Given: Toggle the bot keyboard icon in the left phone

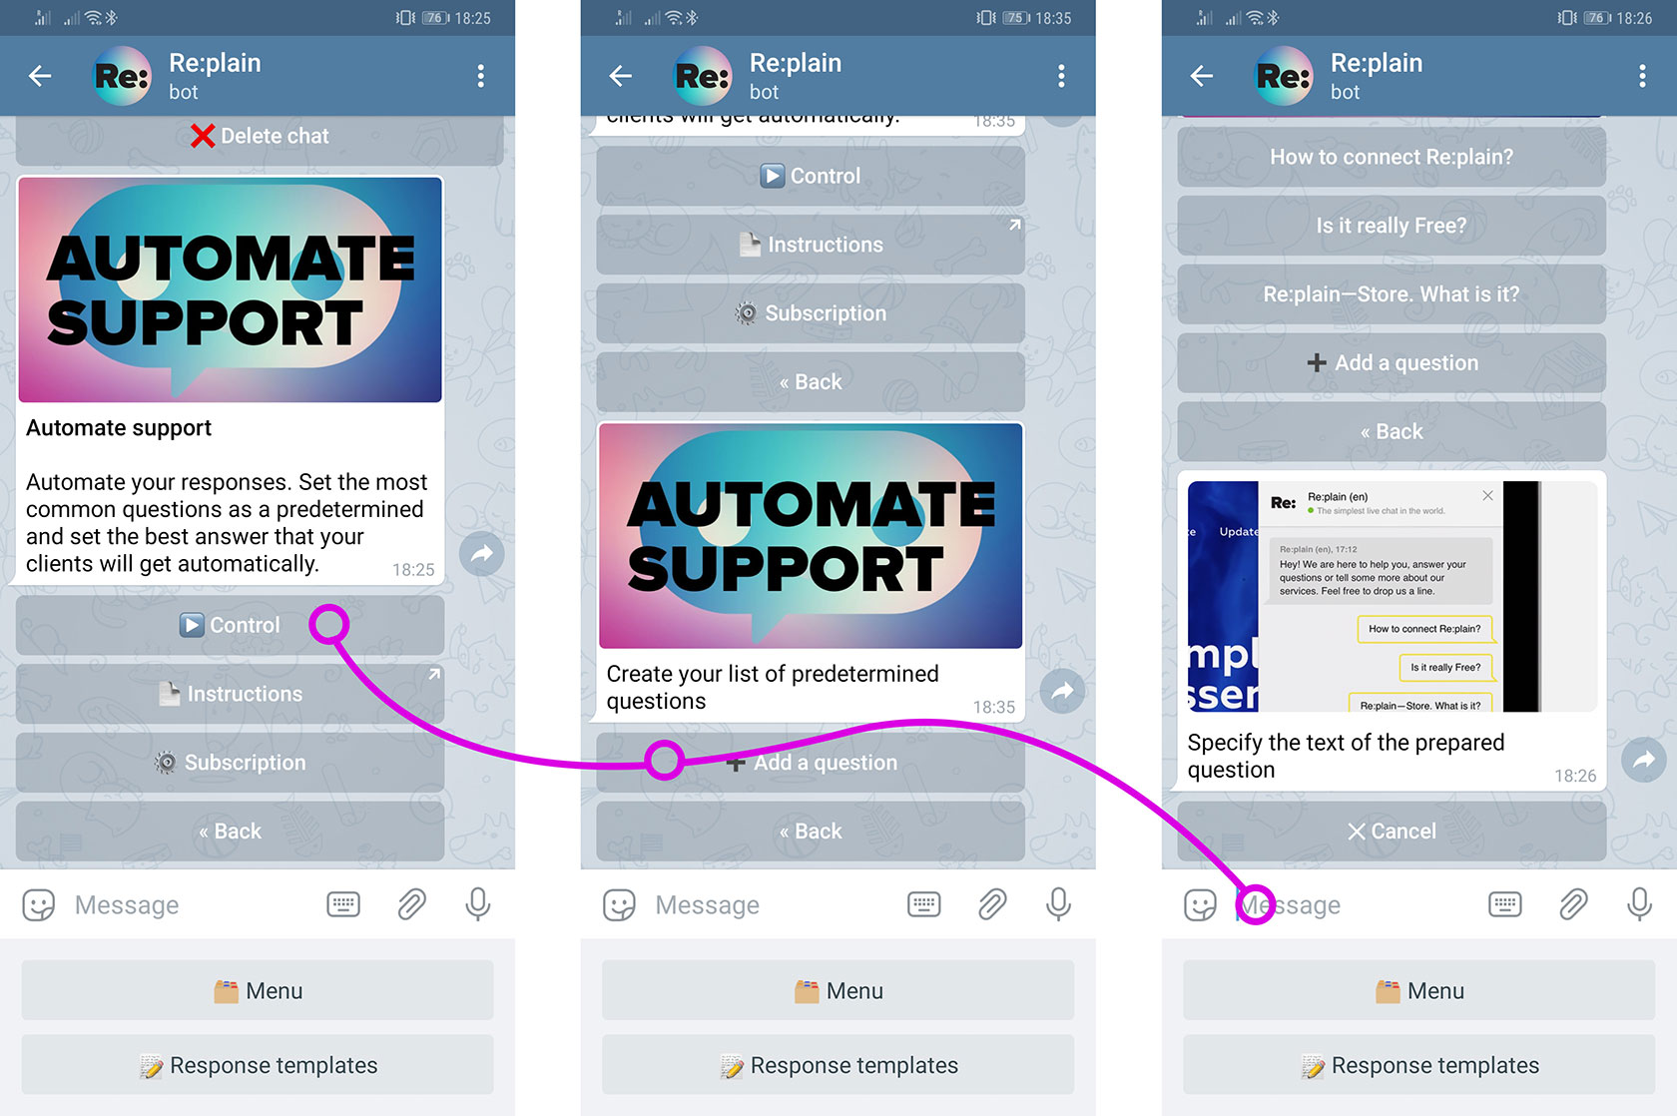Looking at the screenshot, I should 343,904.
